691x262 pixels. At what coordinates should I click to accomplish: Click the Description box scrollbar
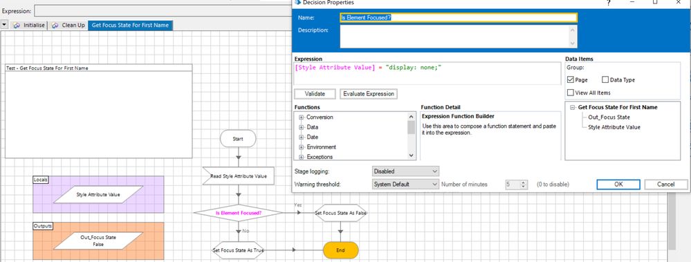coord(573,36)
